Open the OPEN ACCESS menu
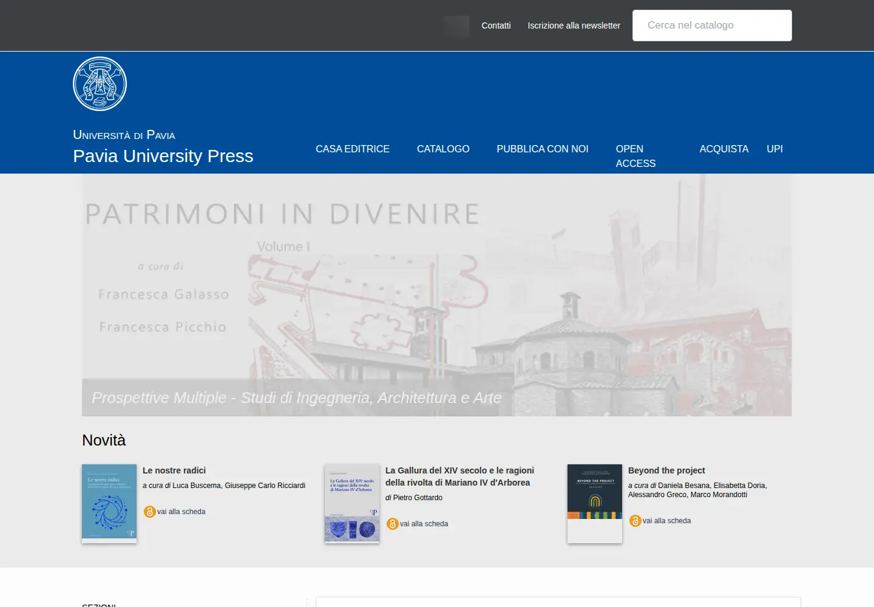 point(635,156)
